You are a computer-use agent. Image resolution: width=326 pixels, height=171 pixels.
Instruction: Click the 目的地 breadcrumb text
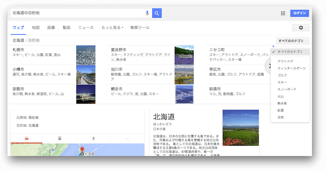tap(34, 40)
